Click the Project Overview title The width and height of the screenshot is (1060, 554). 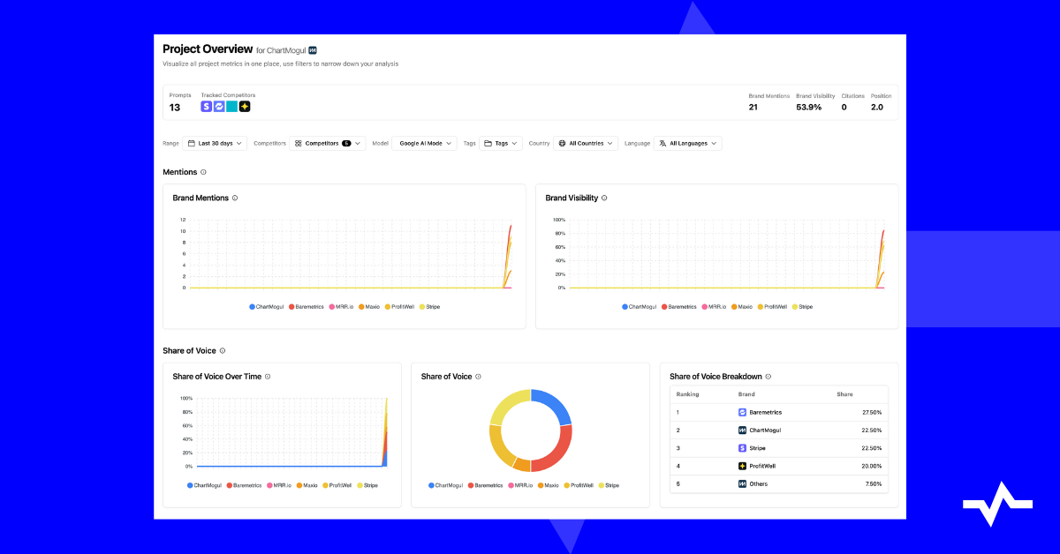pos(208,49)
